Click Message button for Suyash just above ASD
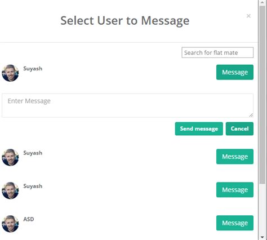 235,190
